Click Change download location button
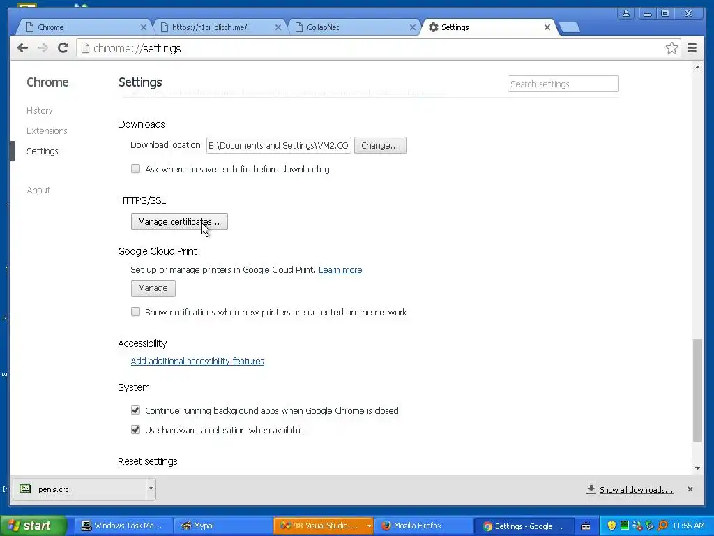This screenshot has height=536, width=714. tap(380, 145)
